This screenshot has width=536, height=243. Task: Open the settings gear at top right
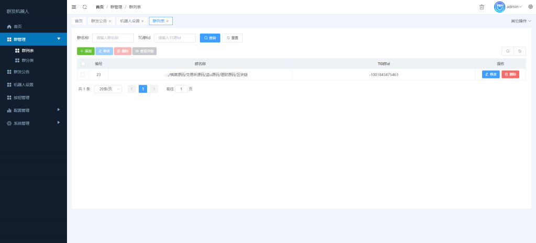click(x=531, y=6)
